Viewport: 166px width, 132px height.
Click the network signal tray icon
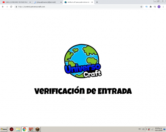point(152,129)
